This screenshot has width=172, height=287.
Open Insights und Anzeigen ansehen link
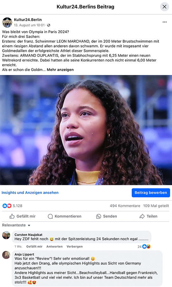point(30,193)
